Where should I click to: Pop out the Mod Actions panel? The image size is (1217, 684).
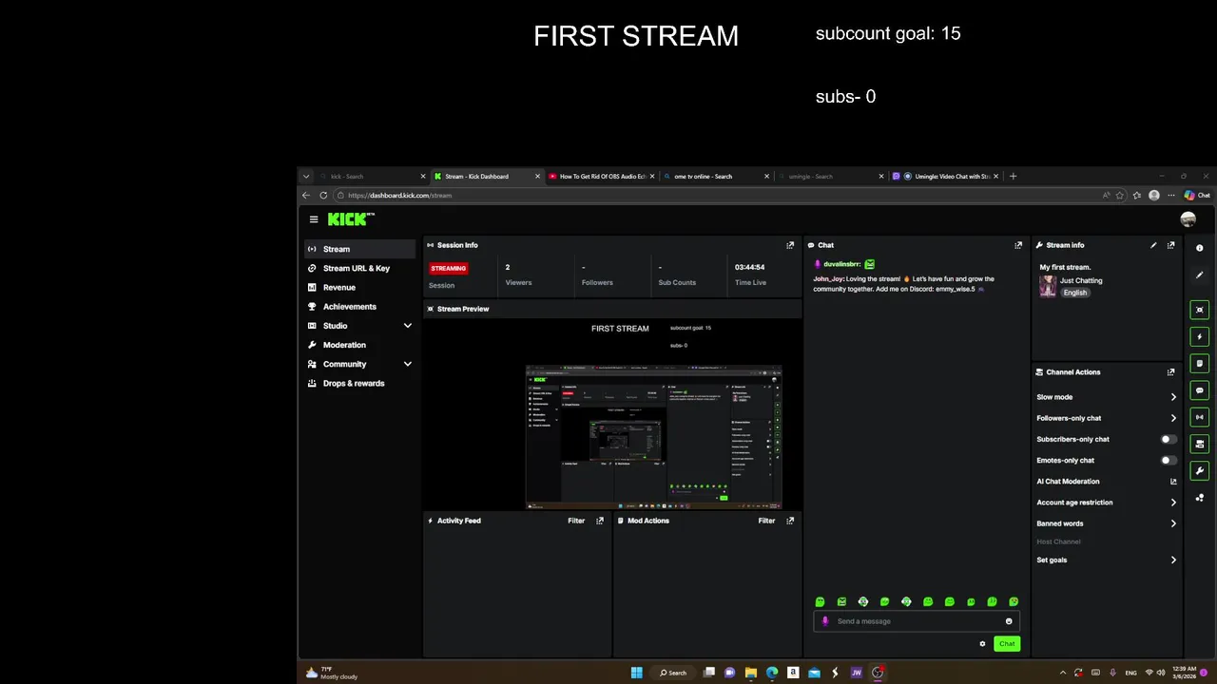coord(790,521)
